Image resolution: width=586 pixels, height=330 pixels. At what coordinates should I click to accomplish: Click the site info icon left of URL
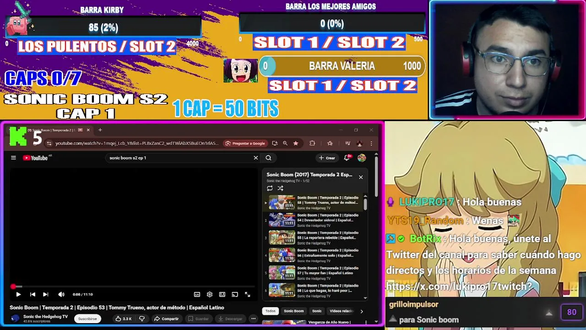coord(49,143)
